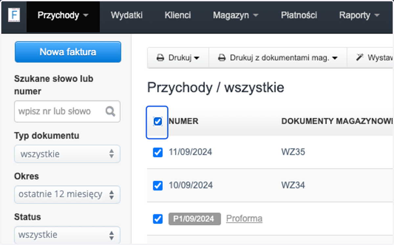Open the Magazyn dropdown menu
Screen dimensions: 394x245
pyautogui.click(x=235, y=15)
